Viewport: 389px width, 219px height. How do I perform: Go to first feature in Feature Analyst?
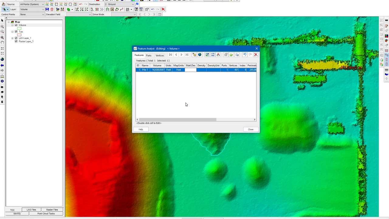tap(170, 55)
